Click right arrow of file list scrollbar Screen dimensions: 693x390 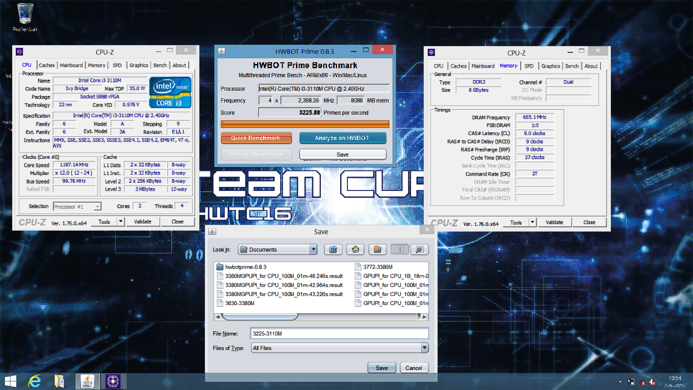click(x=425, y=317)
